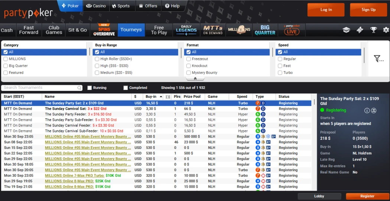Image resolution: width=390 pixels, height=201 pixels.
Task: Click the Register button
Action: (x=367, y=196)
